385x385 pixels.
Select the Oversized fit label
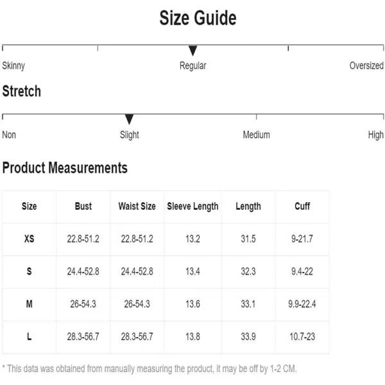(366, 66)
